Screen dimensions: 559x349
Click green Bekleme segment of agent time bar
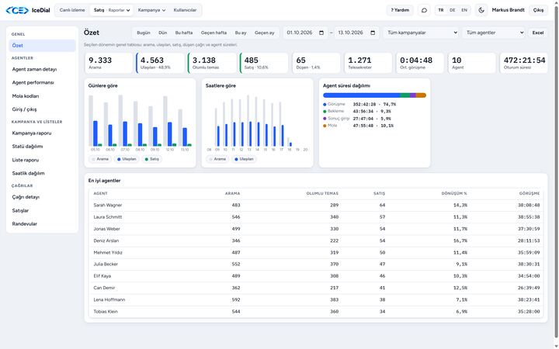(405, 95)
